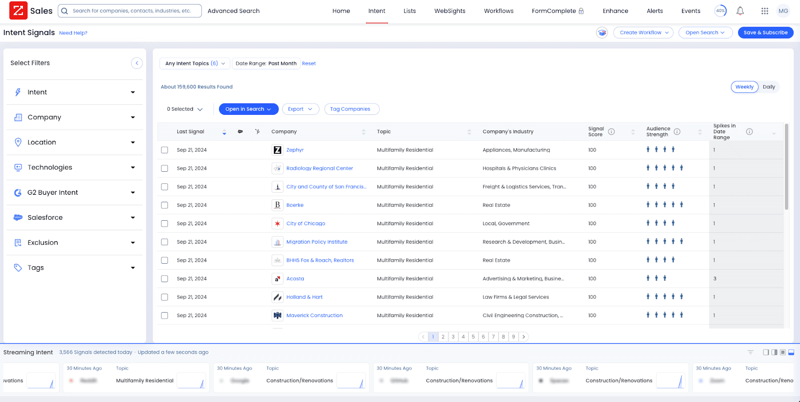800x402 pixels.
Task: Expand the Company filter section
Action: coord(75,117)
